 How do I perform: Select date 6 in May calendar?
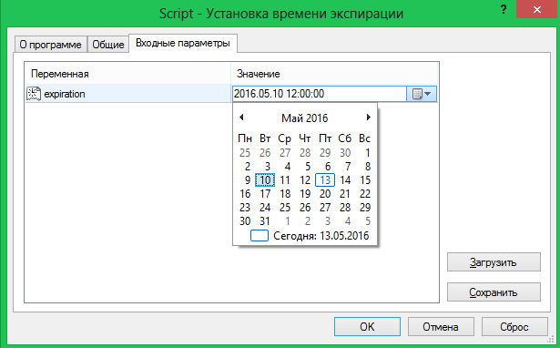(x=328, y=166)
